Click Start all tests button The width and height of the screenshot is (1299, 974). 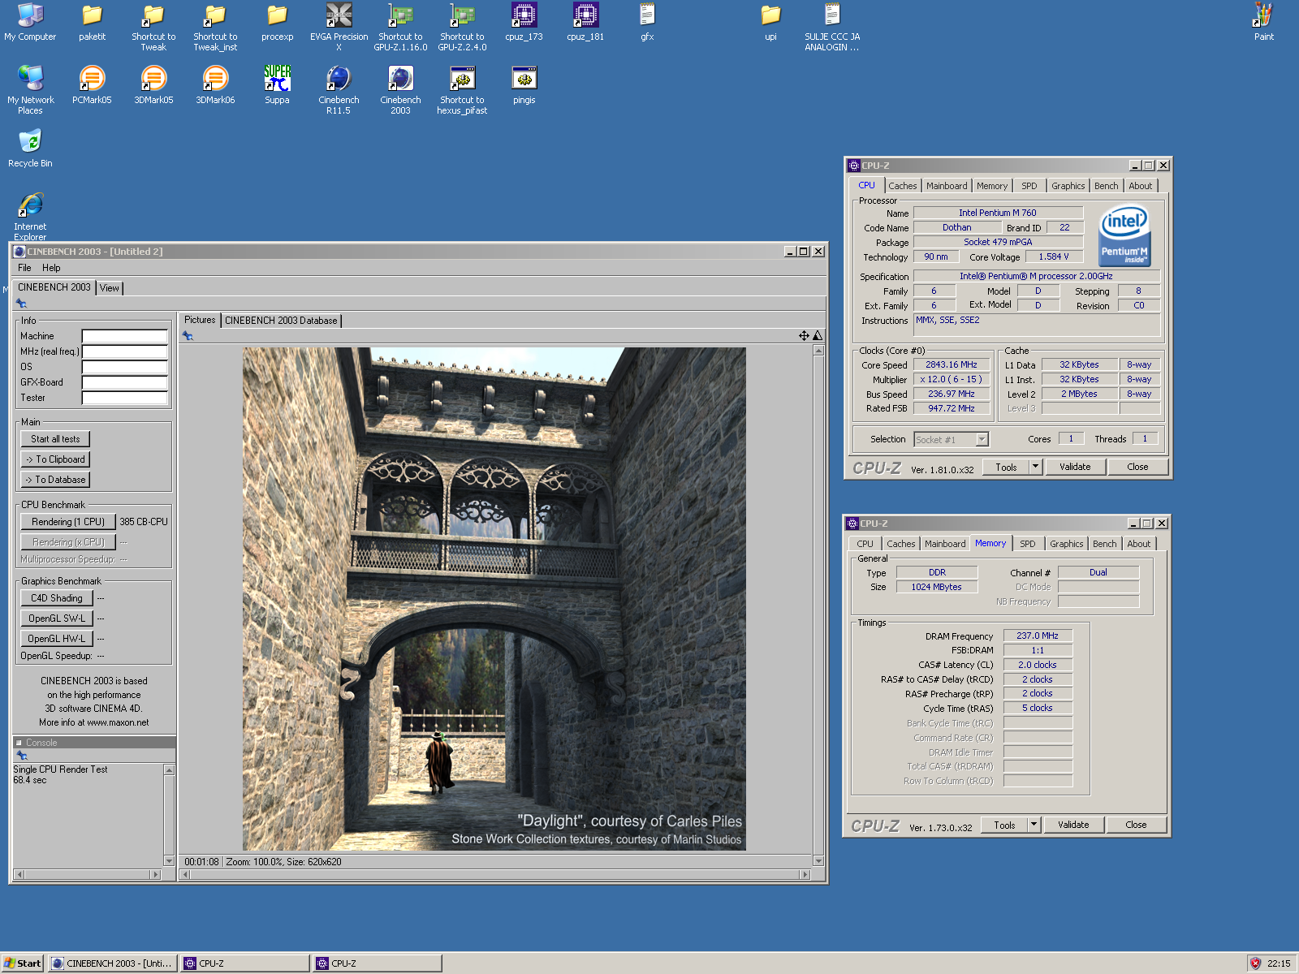click(55, 439)
